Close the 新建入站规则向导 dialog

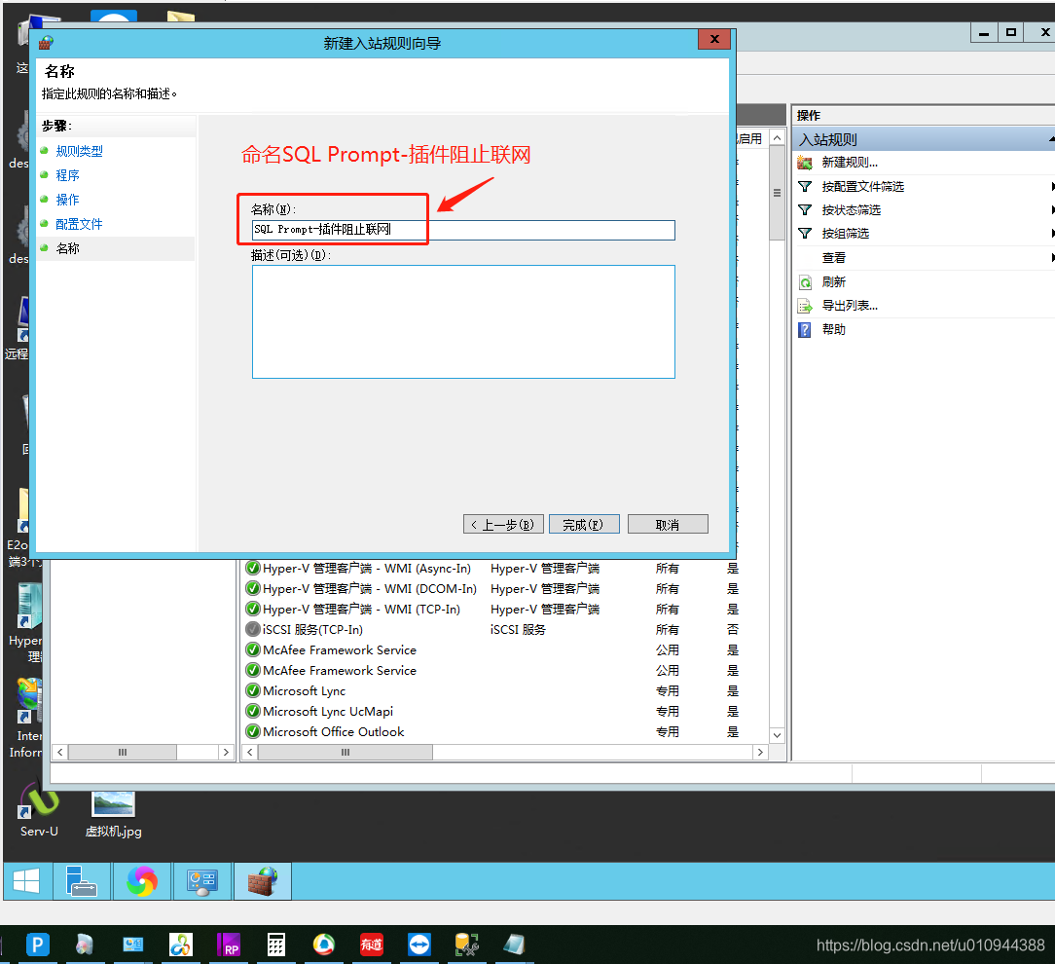pos(714,39)
